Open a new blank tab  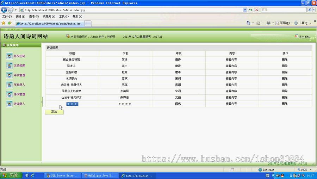click(x=88, y=24)
